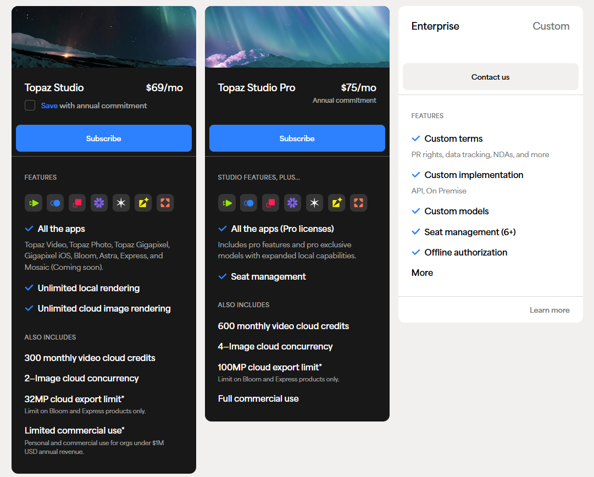Click the blue Save link text

coord(49,106)
